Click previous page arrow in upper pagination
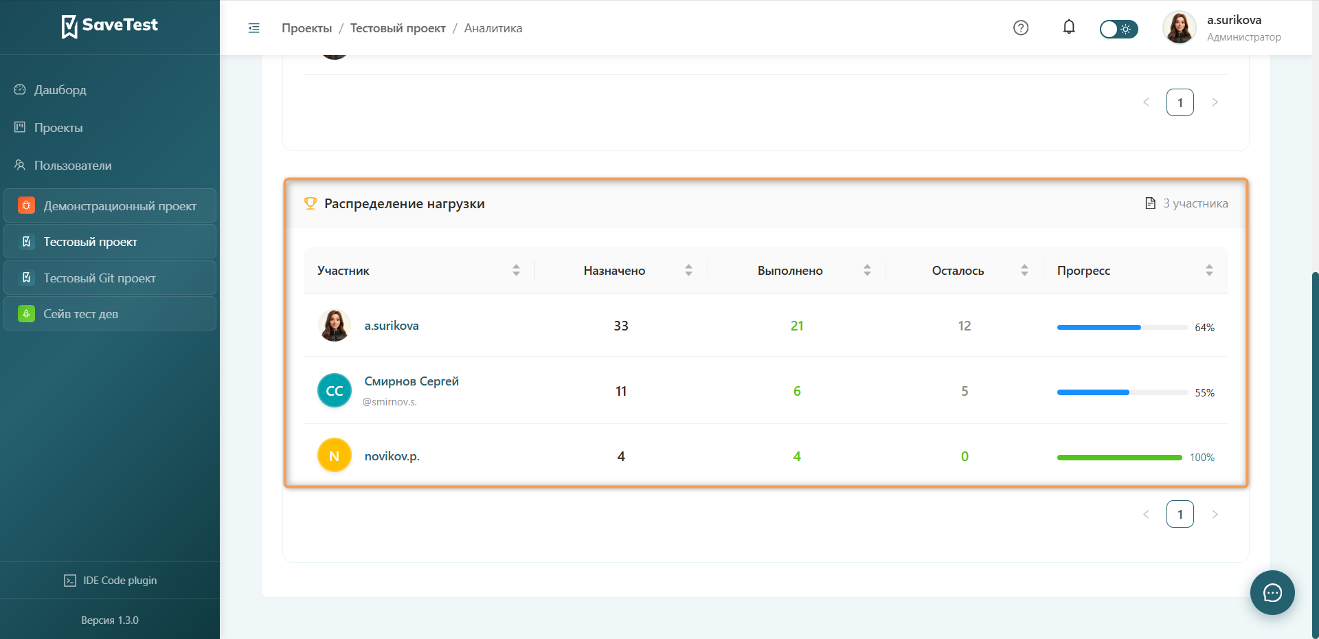 (x=1146, y=102)
